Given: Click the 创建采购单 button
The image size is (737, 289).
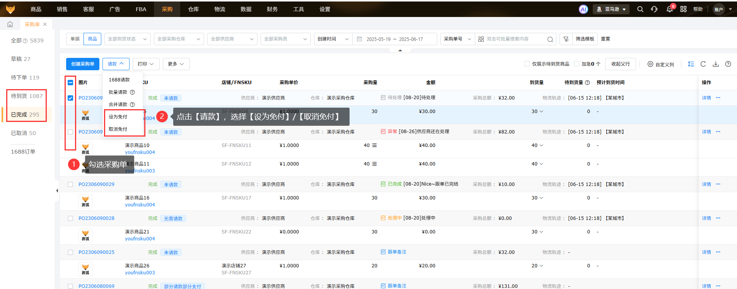Looking at the screenshot, I should 83,64.
